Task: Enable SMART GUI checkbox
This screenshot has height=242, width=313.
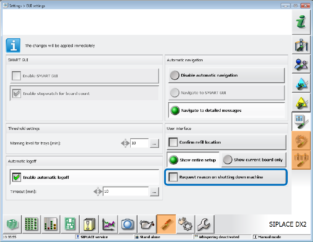Action: (x=16, y=76)
